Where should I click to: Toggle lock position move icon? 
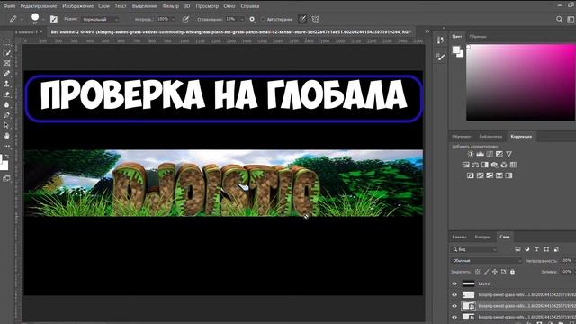point(495,272)
